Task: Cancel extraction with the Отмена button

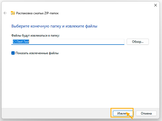Action: 146,113
